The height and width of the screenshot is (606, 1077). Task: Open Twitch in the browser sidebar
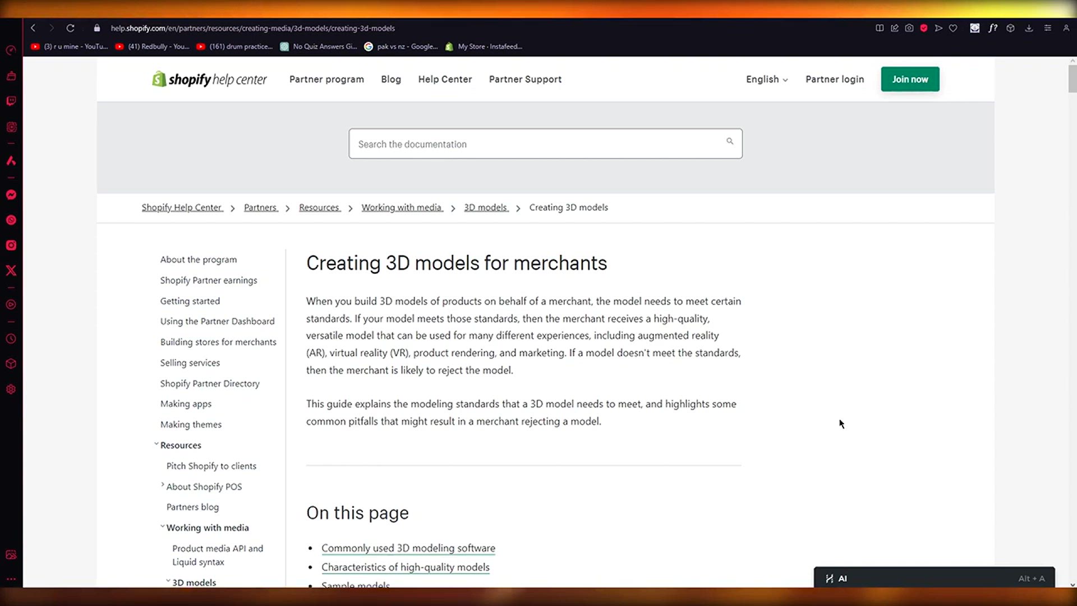(x=11, y=101)
